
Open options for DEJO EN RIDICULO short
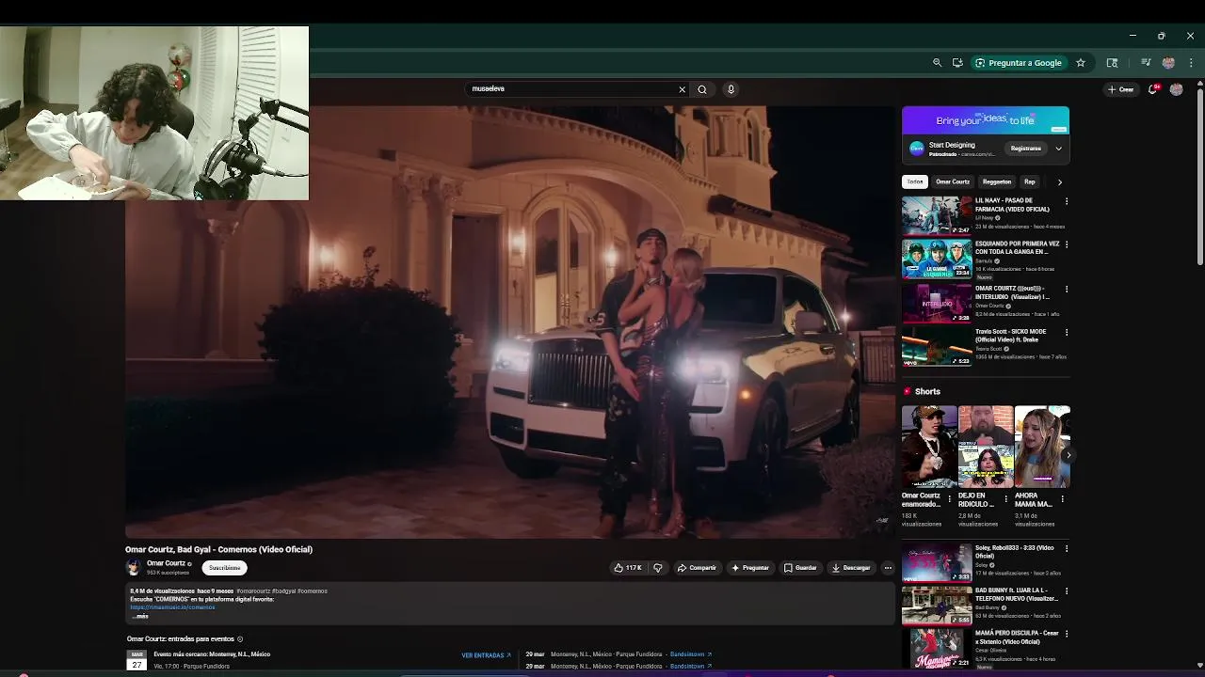click(1005, 499)
